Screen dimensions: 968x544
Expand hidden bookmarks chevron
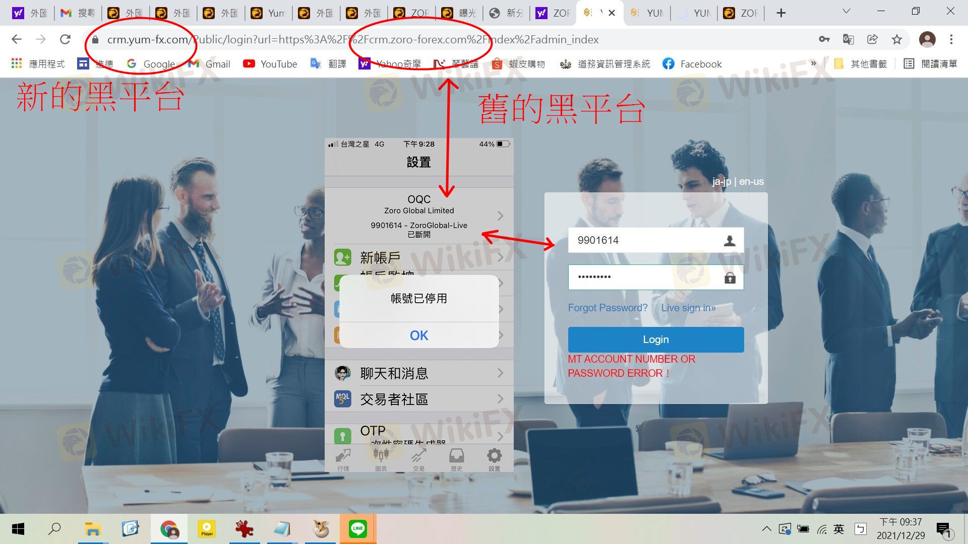(x=813, y=64)
